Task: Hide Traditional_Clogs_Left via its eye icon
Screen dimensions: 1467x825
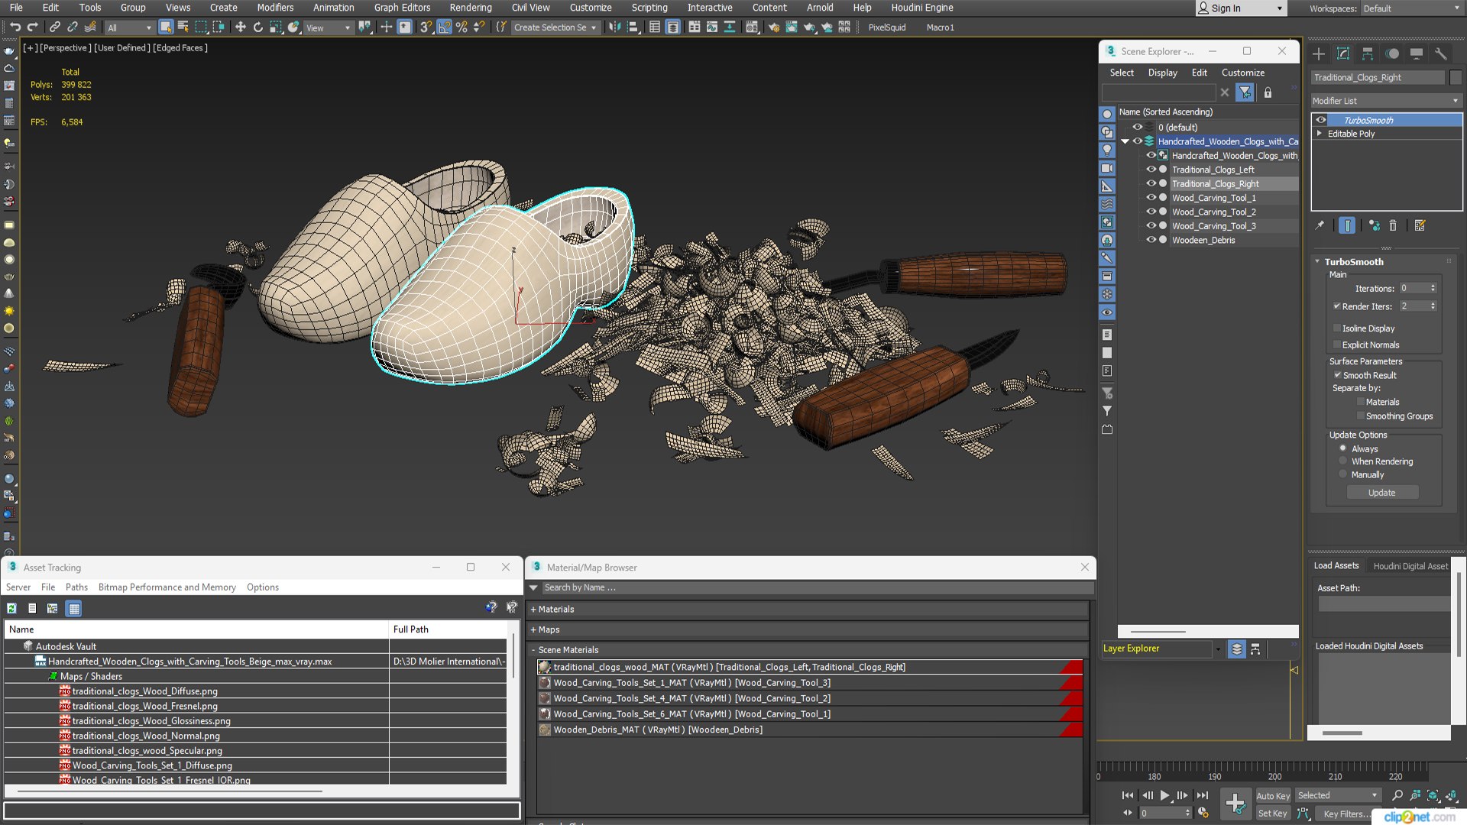Action: pos(1151,170)
